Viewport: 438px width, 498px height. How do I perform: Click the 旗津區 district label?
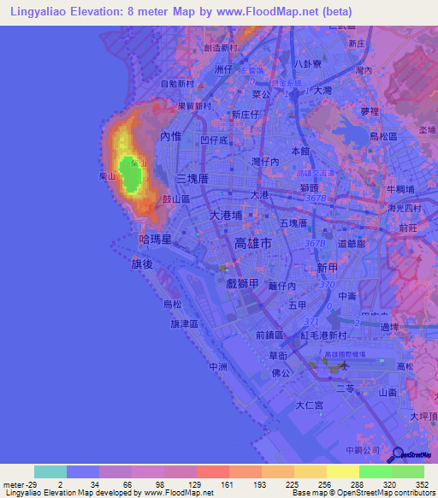[x=185, y=323]
